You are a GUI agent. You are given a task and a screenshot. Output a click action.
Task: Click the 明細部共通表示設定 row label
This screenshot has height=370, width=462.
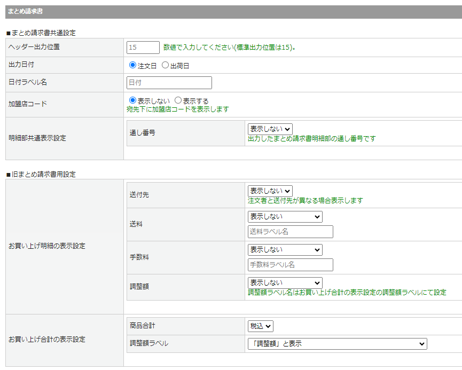[37, 138]
